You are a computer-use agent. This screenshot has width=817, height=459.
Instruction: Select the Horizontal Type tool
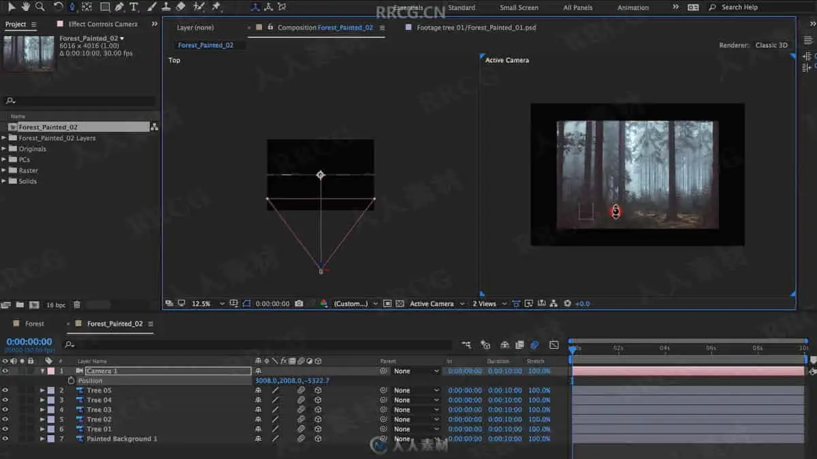pyautogui.click(x=134, y=7)
